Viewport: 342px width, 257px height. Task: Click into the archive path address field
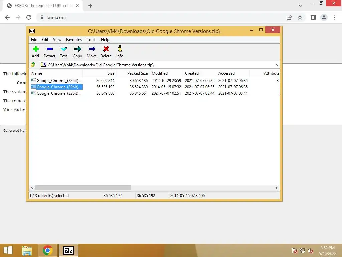coord(159,65)
